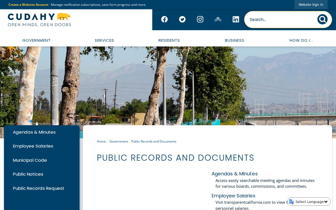Click the Agendas & Minutes description text
336x210 pixels.
pyautogui.click(x=265, y=183)
